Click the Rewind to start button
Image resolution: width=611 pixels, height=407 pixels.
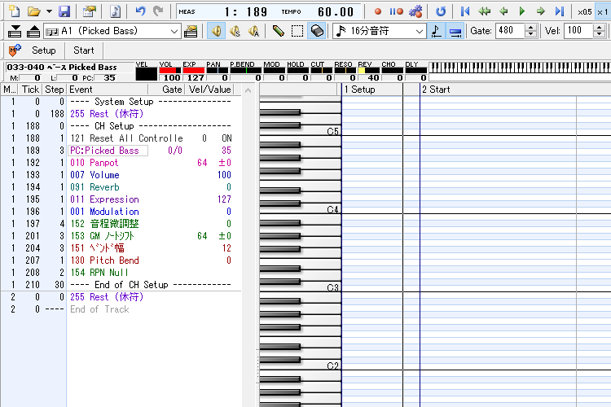click(x=465, y=11)
